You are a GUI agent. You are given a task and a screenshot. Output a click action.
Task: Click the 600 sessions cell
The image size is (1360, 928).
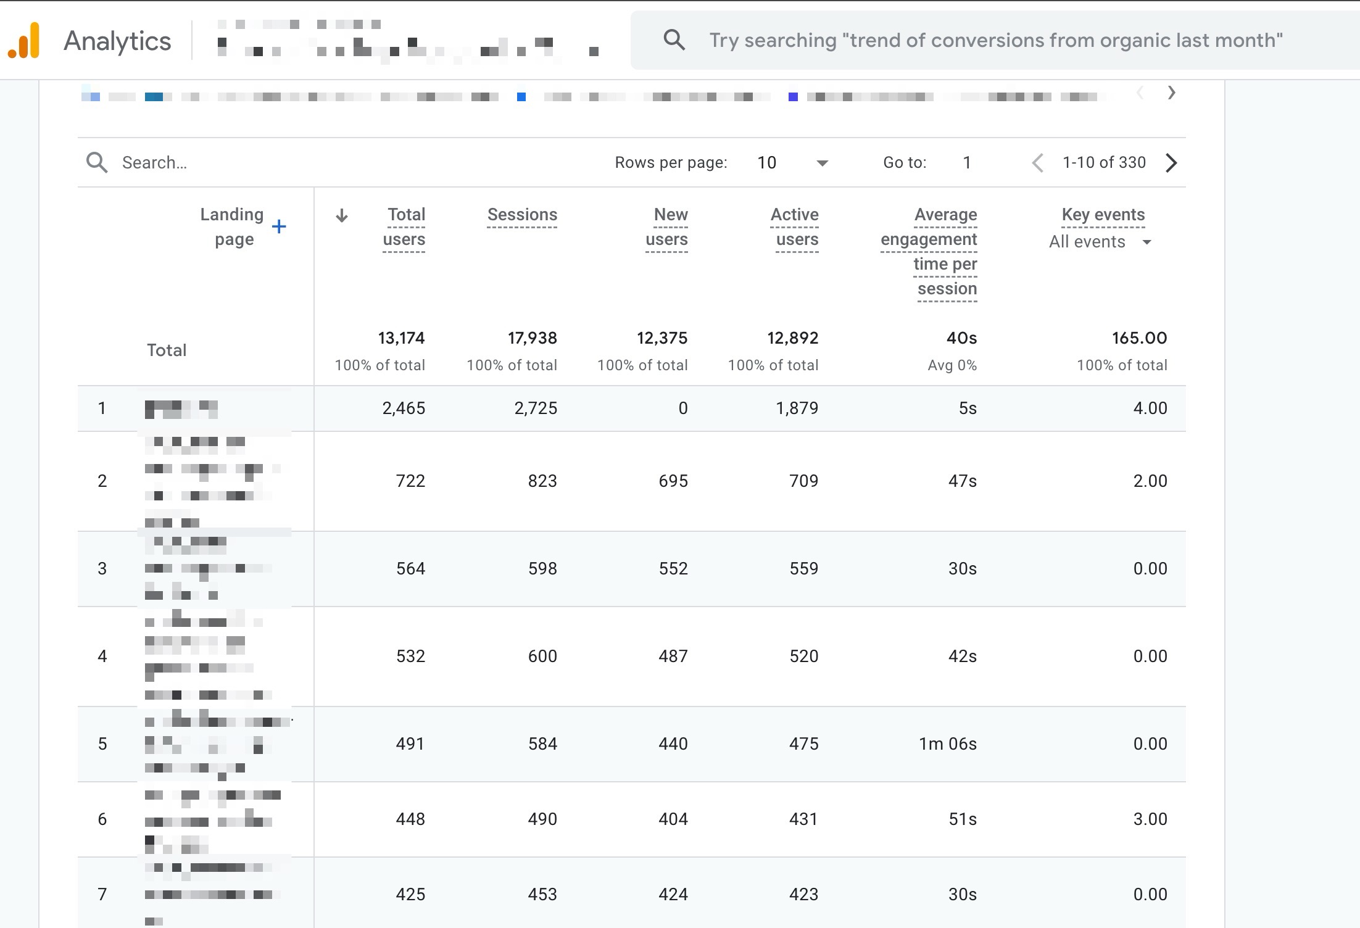coord(542,657)
